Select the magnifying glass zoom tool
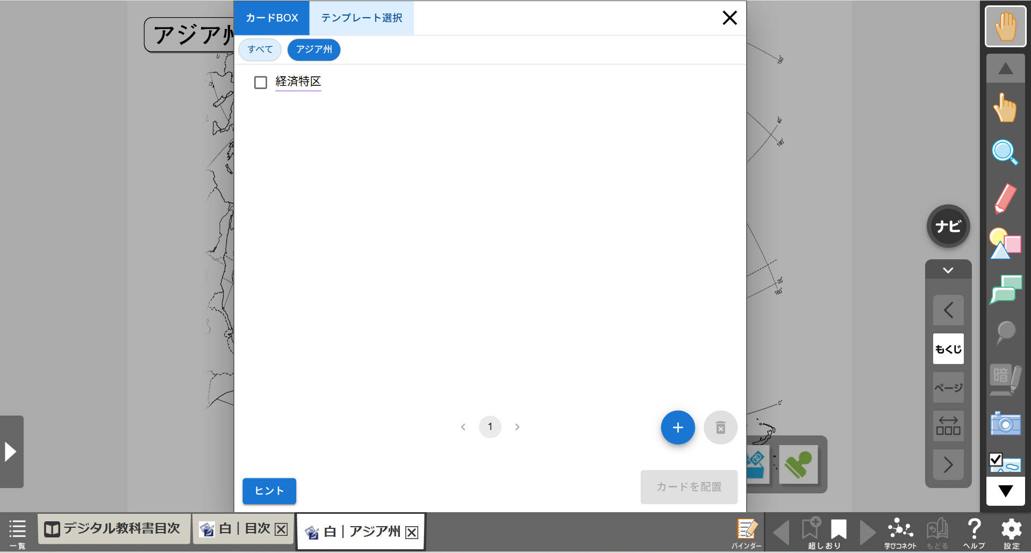Image resolution: width=1031 pixels, height=553 pixels. pos(1004,152)
